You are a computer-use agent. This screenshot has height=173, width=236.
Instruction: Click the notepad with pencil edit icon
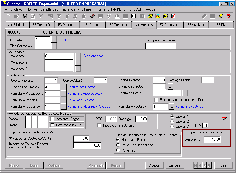pyautogui.click(x=33, y=16)
